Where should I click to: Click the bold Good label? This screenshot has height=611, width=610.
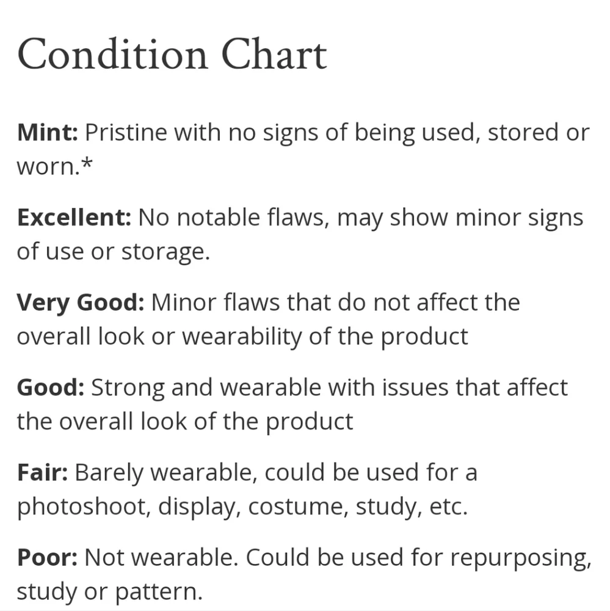(50, 387)
